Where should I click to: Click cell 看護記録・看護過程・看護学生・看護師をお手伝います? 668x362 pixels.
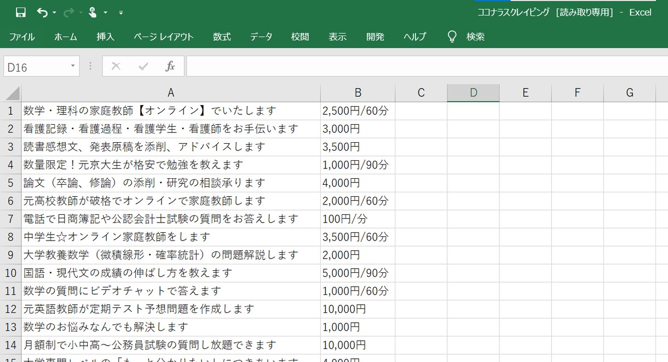(171, 129)
